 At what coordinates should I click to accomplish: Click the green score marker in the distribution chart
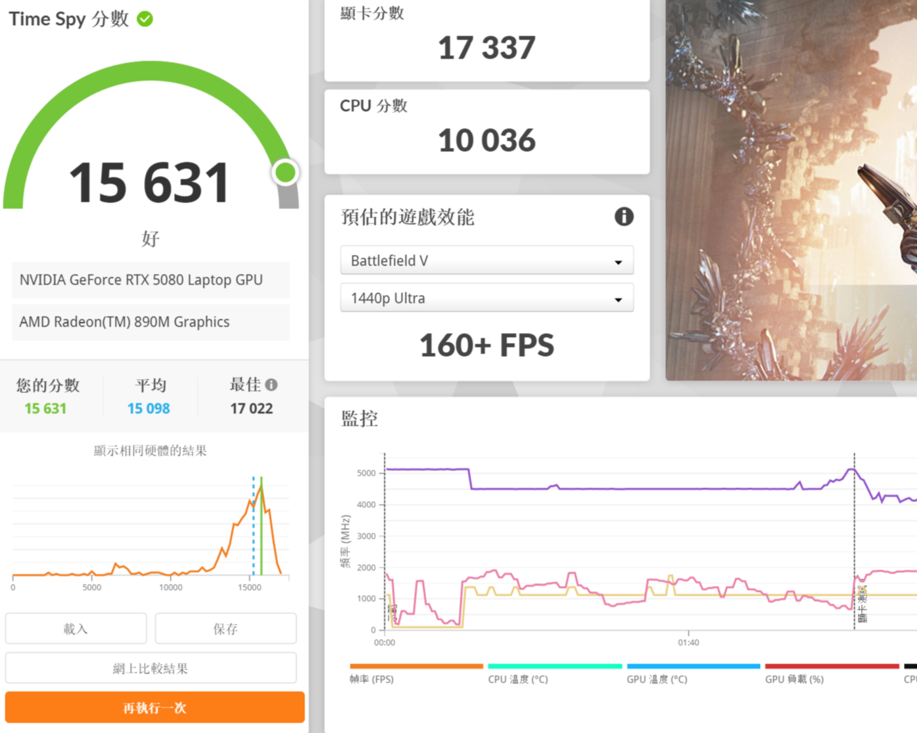(261, 526)
